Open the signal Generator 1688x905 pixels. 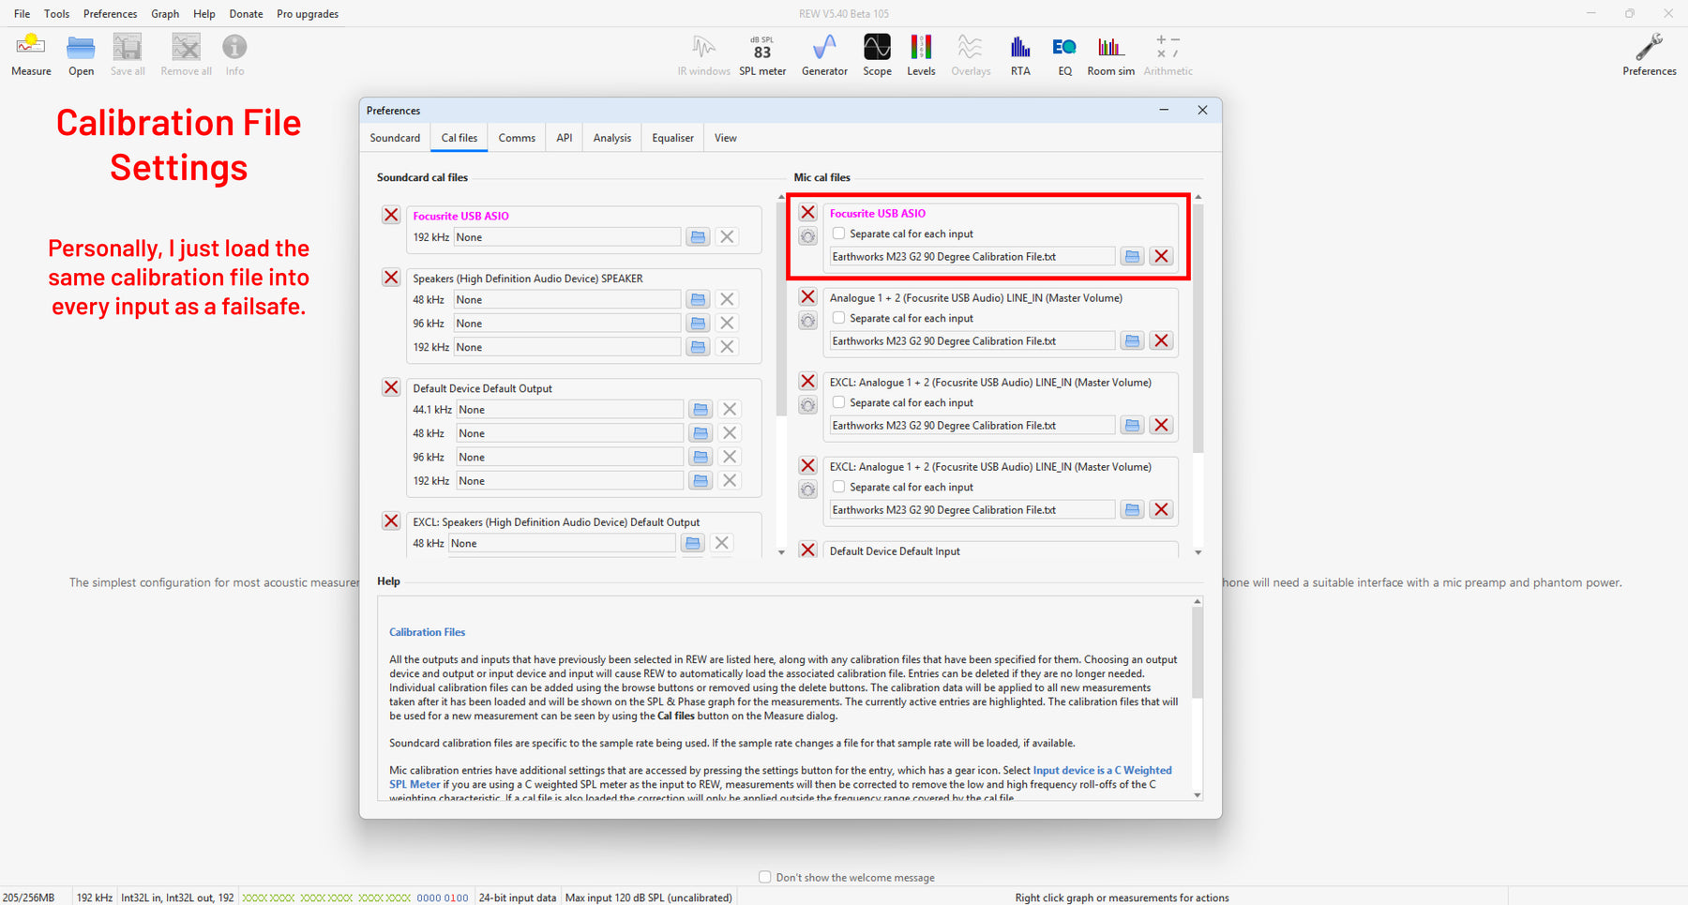click(824, 54)
